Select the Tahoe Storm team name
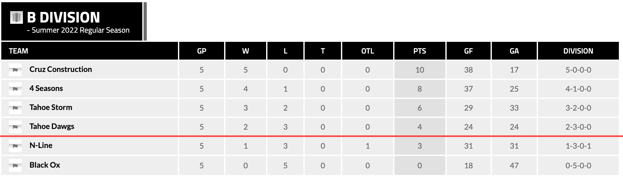 tap(51, 107)
